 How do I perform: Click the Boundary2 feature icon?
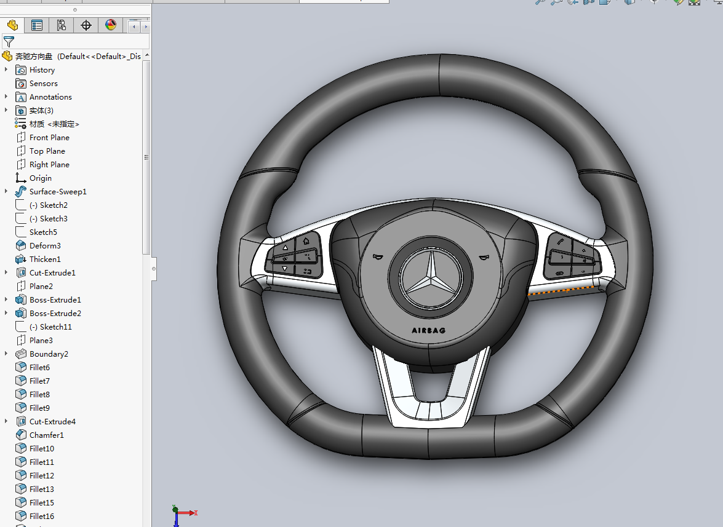coord(21,354)
